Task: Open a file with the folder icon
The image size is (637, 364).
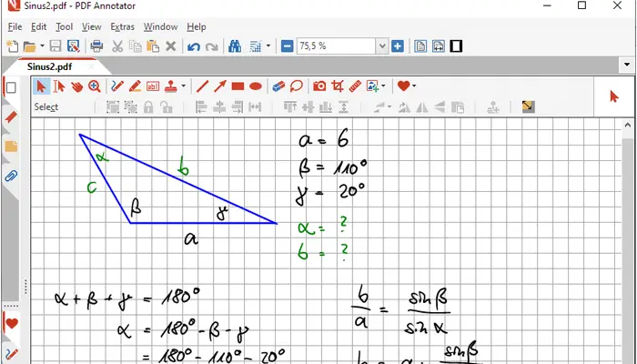Action: [x=29, y=46]
